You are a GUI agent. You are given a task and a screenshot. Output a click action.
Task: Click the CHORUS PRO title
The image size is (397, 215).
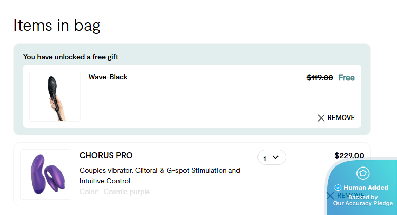106,155
